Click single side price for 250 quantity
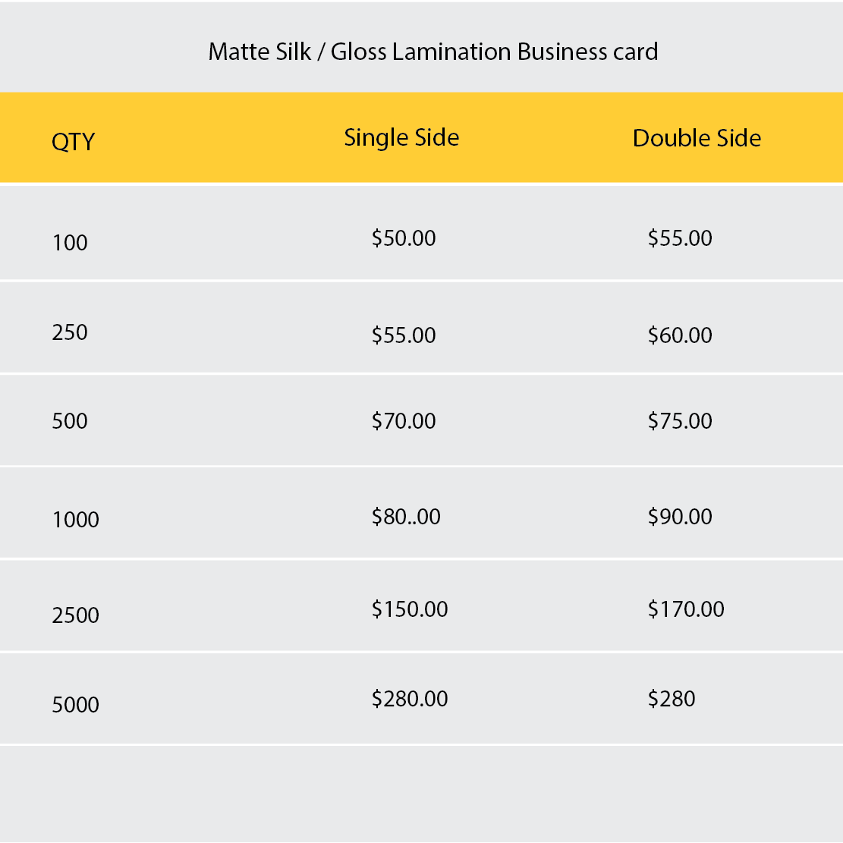Screen dimensions: 843x843 click(x=404, y=335)
